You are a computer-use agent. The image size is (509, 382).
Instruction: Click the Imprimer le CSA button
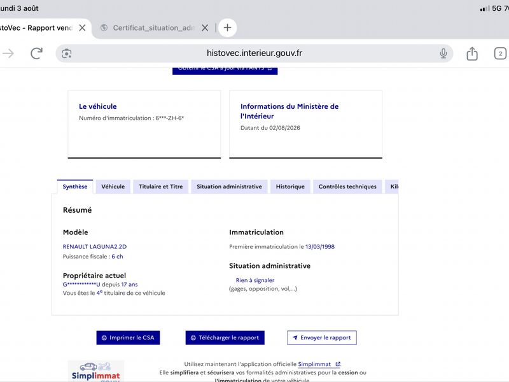point(128,338)
